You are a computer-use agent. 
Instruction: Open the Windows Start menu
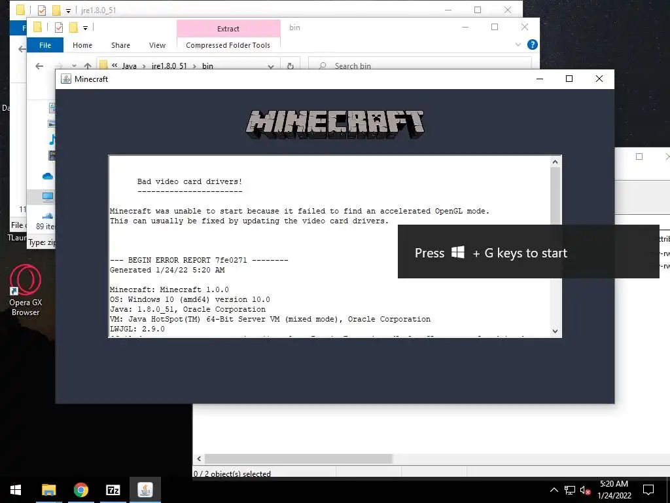point(16,490)
